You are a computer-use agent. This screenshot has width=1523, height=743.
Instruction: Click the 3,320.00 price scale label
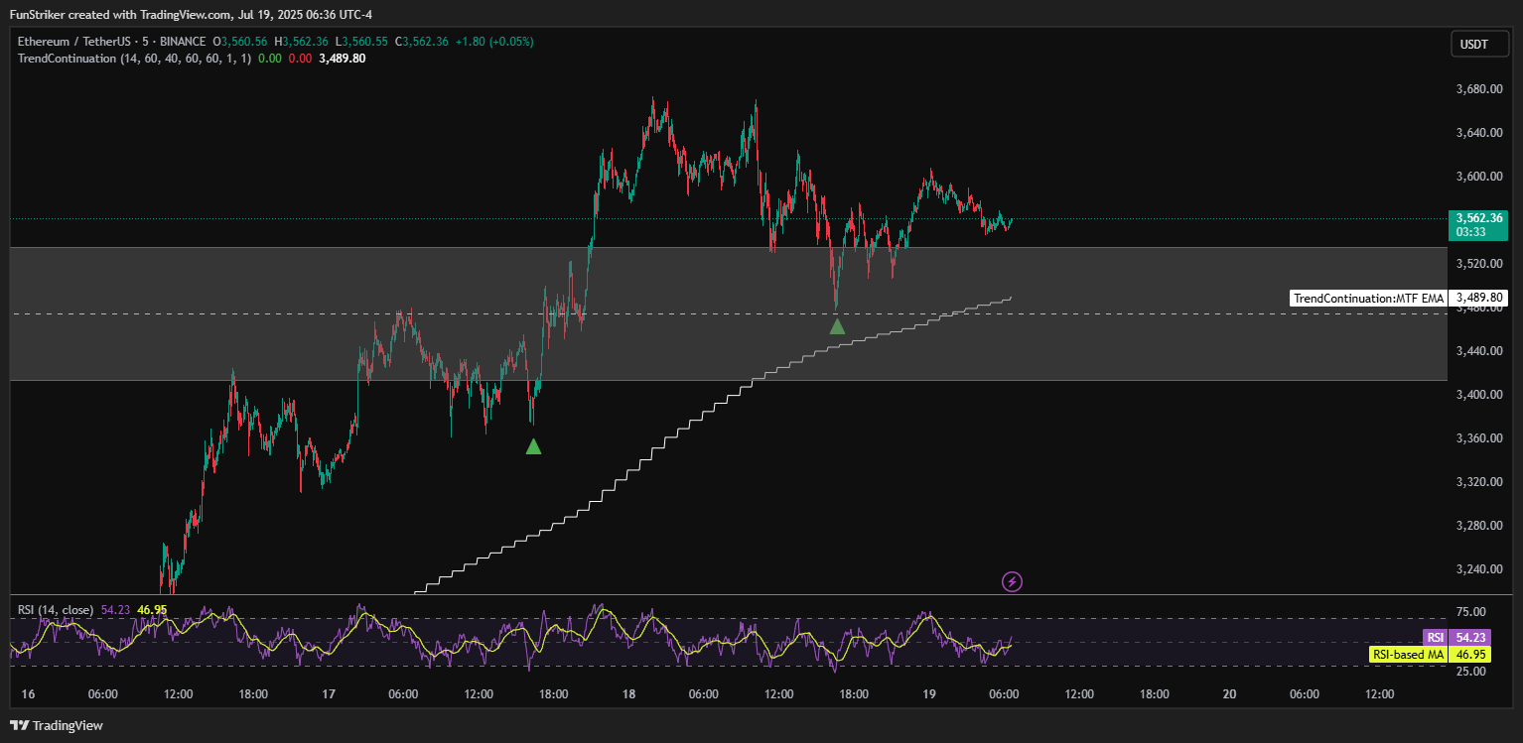[1478, 482]
